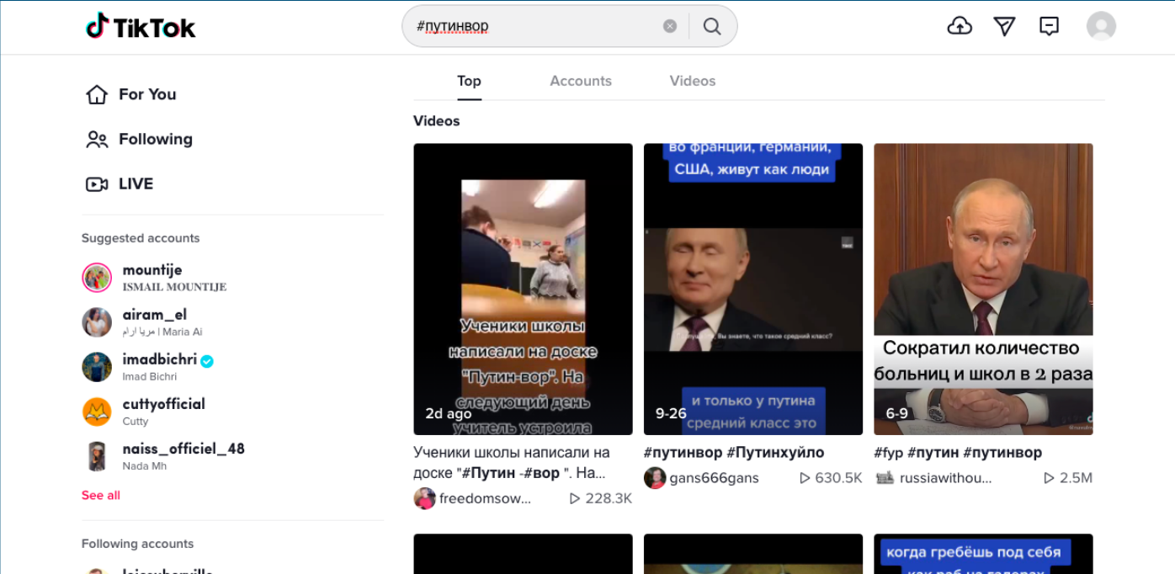This screenshot has width=1175, height=574.
Task: Click the #путинвор #Путинхуйло caption
Action: click(x=734, y=453)
